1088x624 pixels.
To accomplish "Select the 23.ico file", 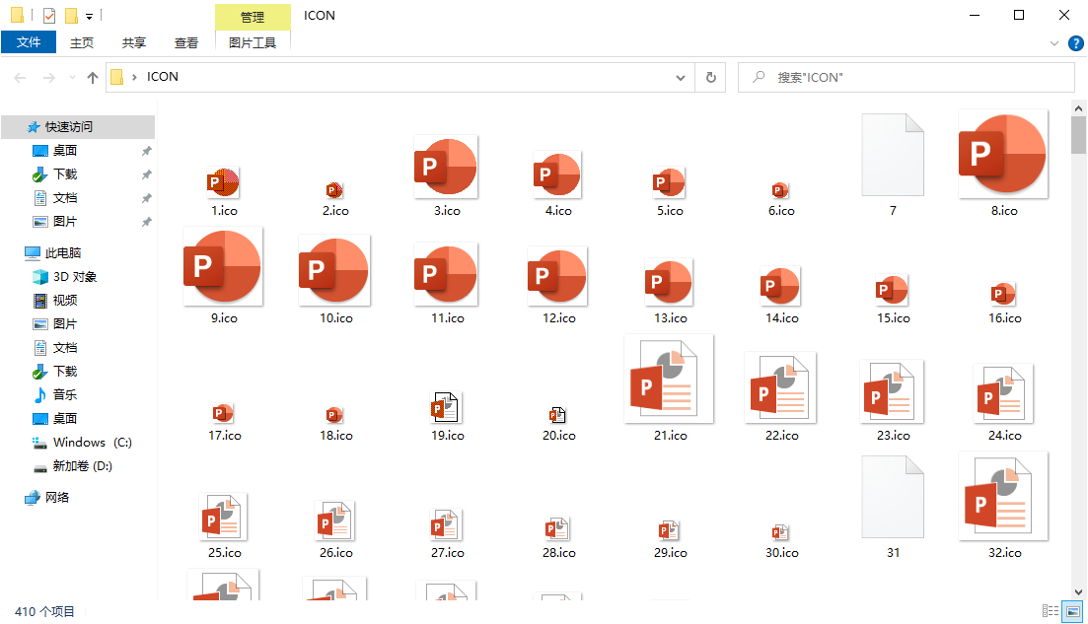I will coord(893,391).
